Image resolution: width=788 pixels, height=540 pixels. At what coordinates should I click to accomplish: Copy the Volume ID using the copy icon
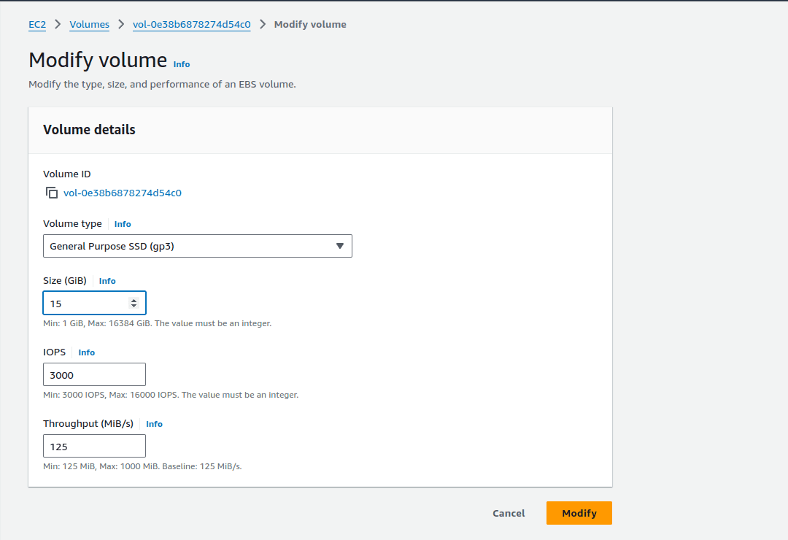[x=52, y=193]
